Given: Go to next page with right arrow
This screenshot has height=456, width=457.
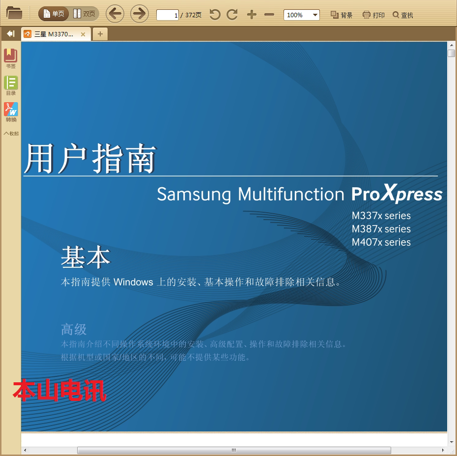Looking at the screenshot, I should [140, 14].
